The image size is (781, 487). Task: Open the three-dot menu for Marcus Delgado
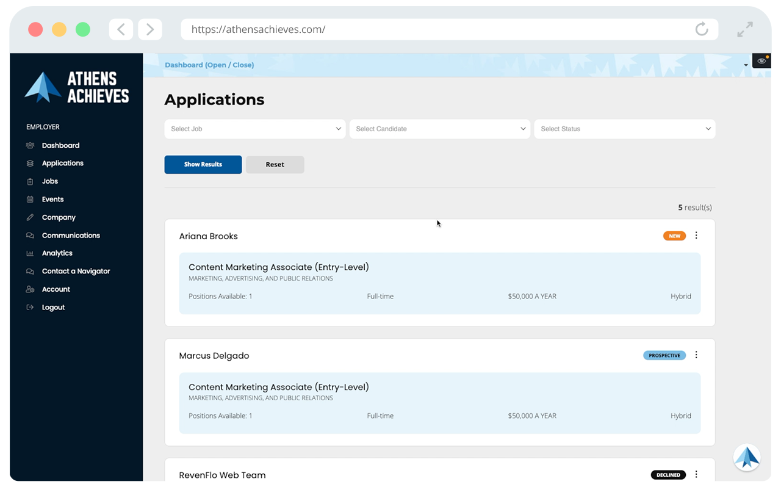point(696,355)
